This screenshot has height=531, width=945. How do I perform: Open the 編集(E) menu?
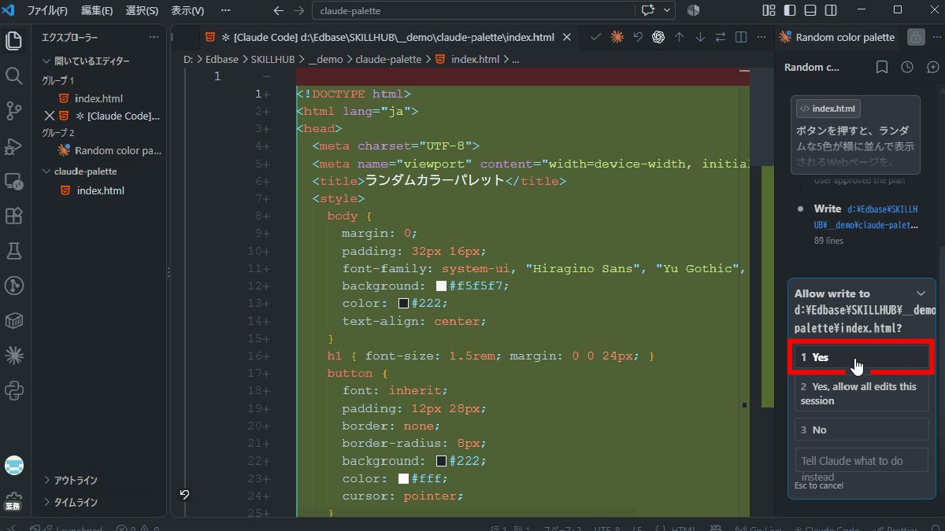coord(97,10)
